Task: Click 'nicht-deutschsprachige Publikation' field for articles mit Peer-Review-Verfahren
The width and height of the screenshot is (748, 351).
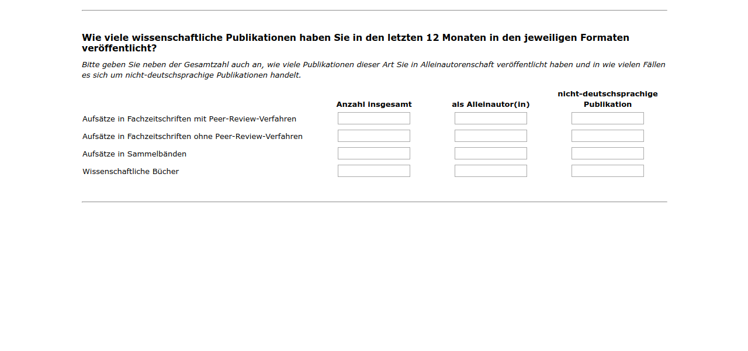Action: pos(608,119)
